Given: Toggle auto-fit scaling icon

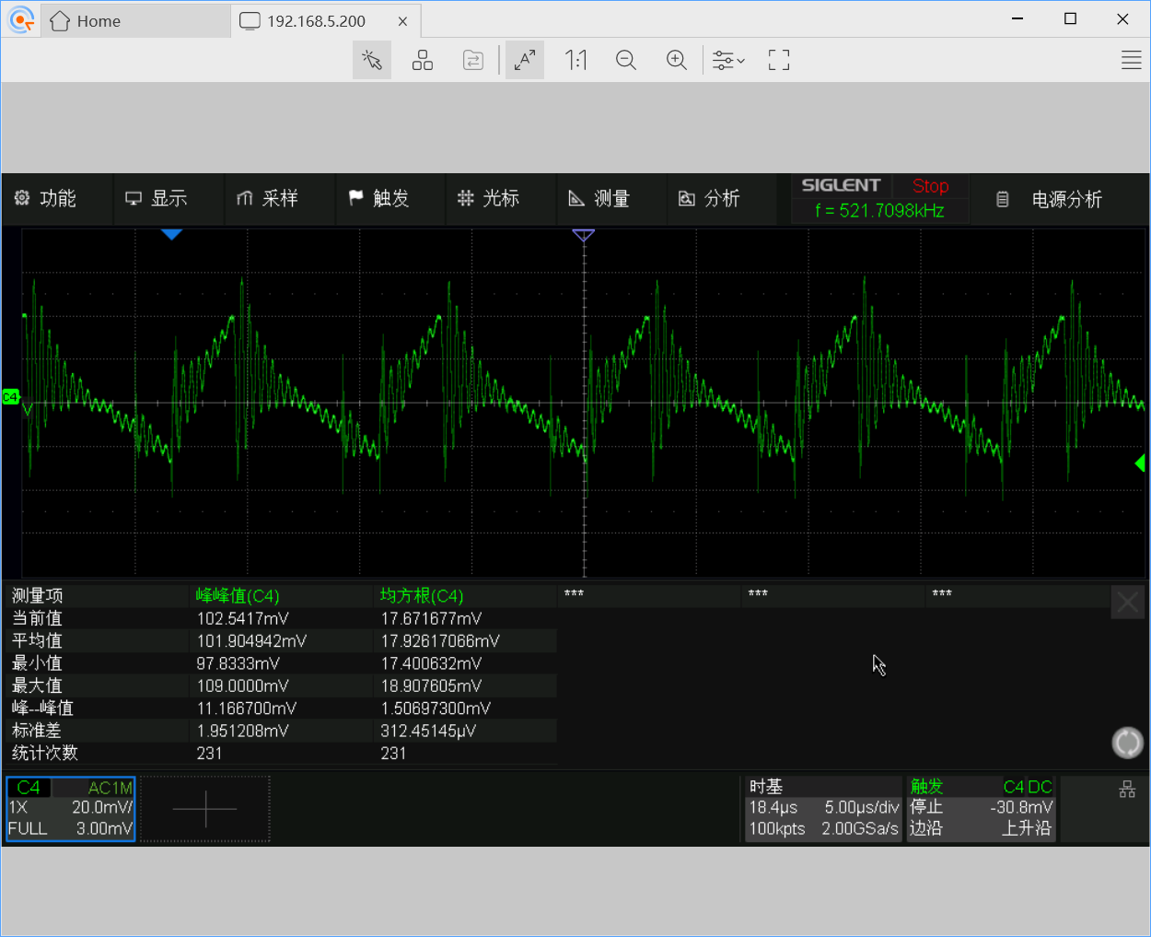Looking at the screenshot, I should point(525,61).
